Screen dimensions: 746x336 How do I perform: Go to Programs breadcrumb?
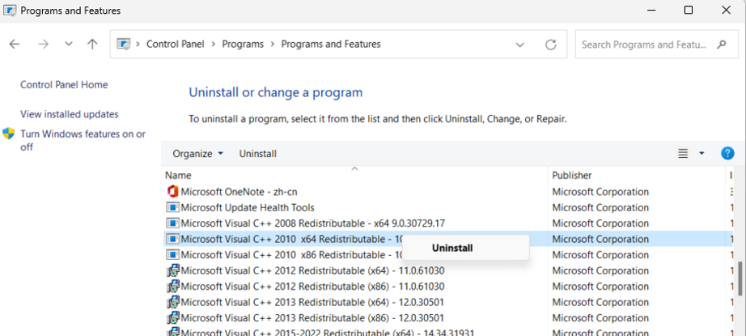pos(243,45)
